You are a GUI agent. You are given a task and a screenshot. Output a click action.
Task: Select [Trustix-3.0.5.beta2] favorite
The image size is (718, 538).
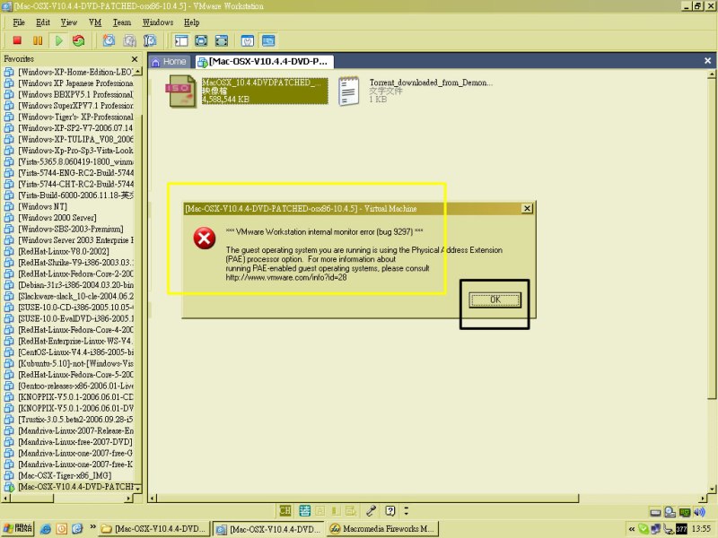tap(68, 420)
